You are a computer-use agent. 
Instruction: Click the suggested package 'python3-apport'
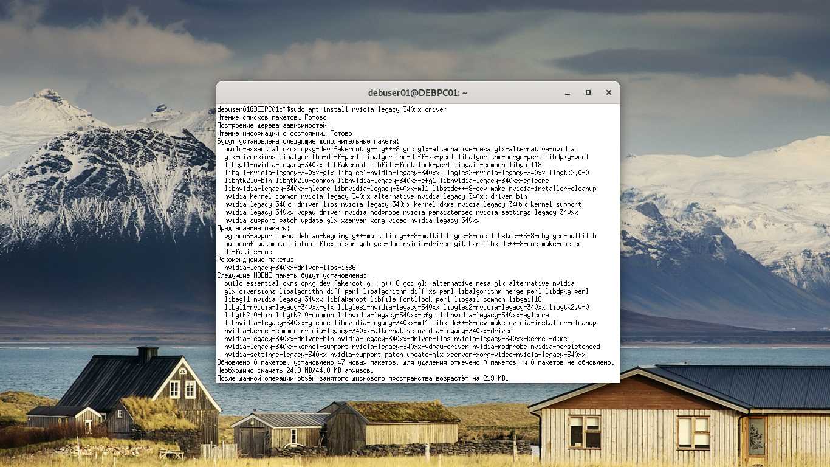click(250, 236)
